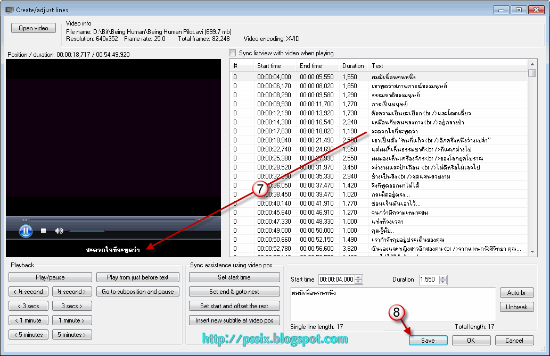Click the list scrollbar up arrow
The image size is (550, 356).
[x=532, y=64]
